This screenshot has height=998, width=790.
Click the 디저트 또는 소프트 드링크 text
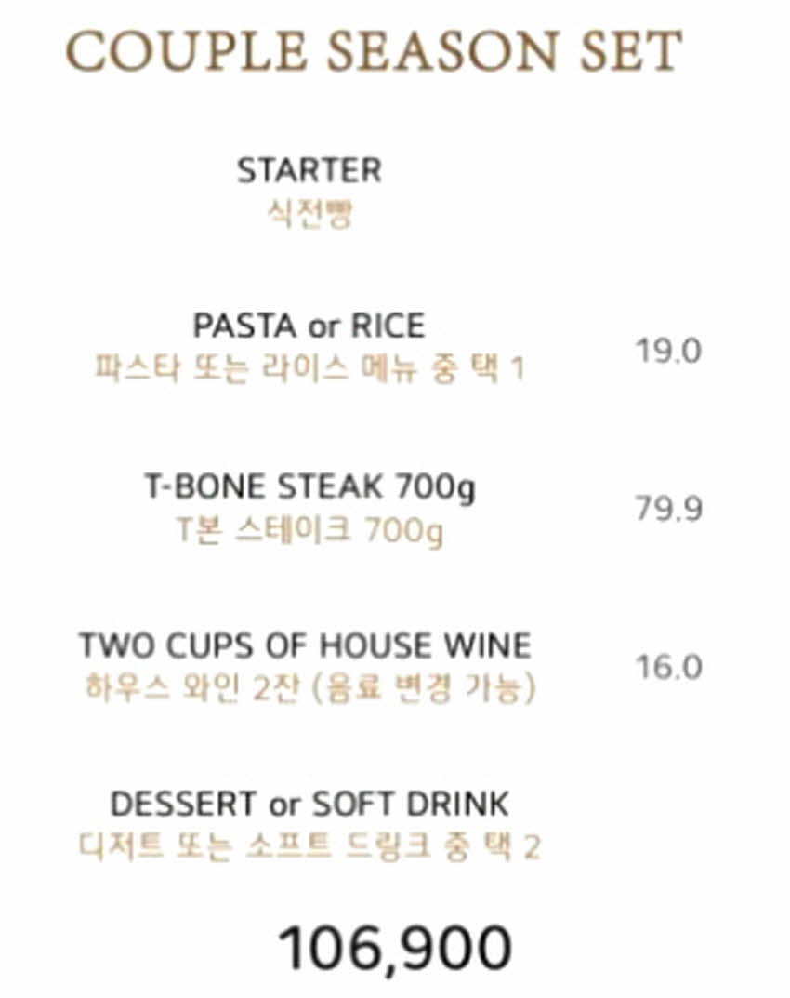(309, 846)
